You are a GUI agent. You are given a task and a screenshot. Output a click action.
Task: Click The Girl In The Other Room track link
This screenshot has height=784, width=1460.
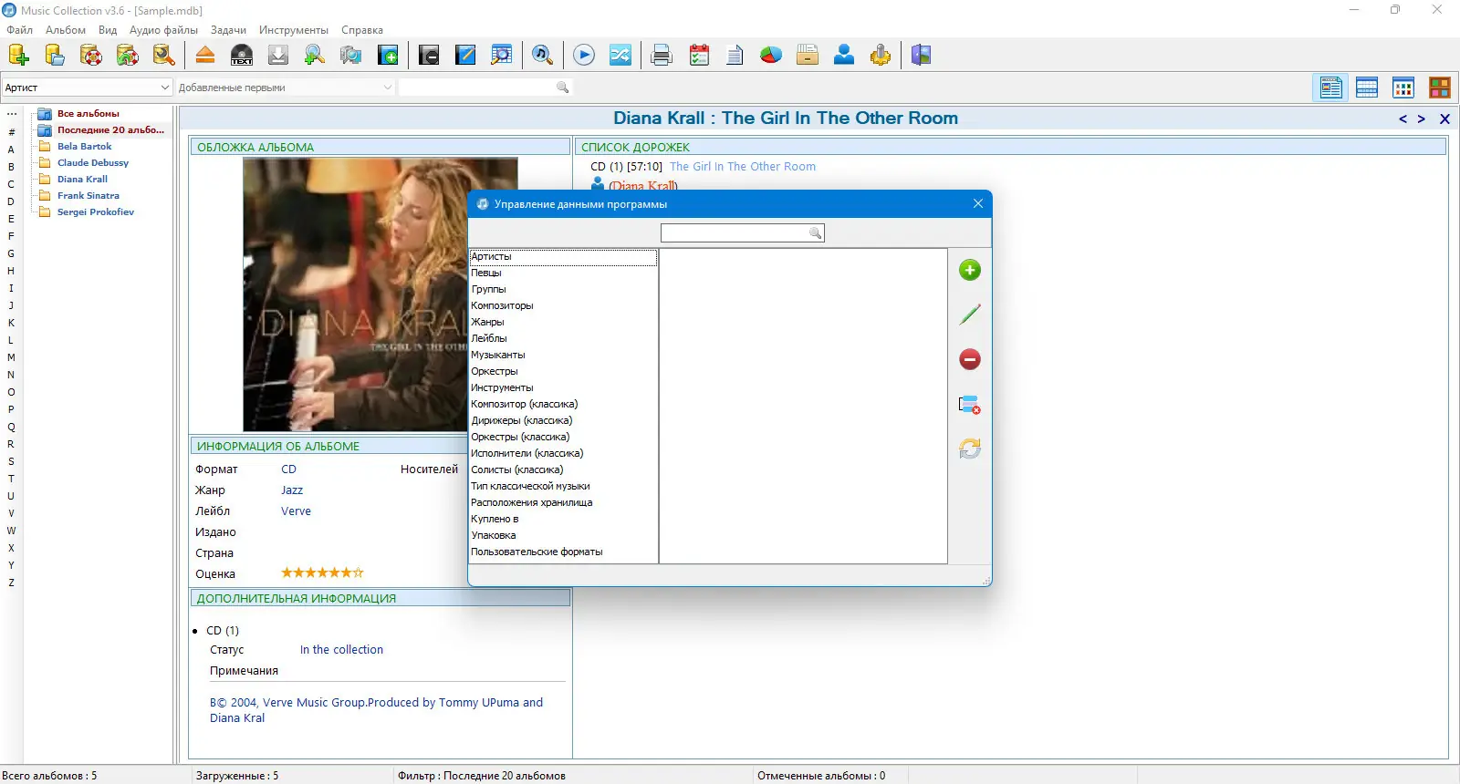point(743,167)
